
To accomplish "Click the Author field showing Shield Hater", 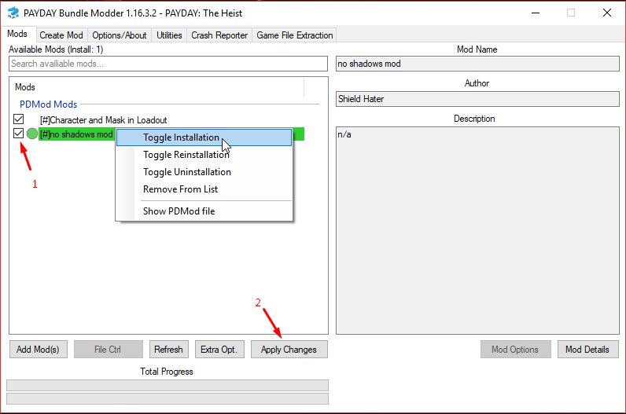I will 477,99.
